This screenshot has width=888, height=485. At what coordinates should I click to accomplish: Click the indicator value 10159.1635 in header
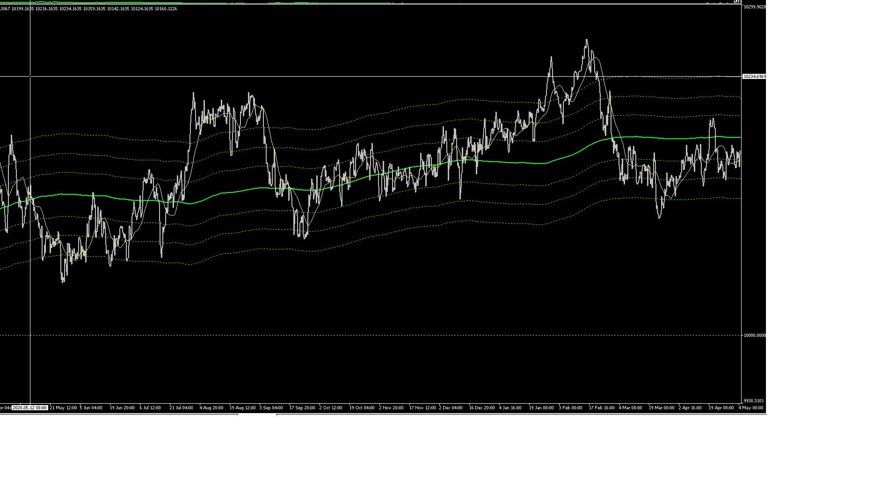(95, 9)
